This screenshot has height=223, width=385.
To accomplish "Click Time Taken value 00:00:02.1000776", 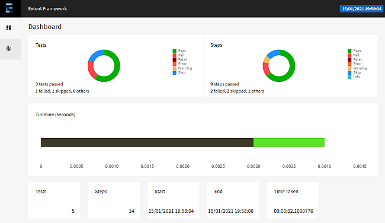I will [x=293, y=211].
